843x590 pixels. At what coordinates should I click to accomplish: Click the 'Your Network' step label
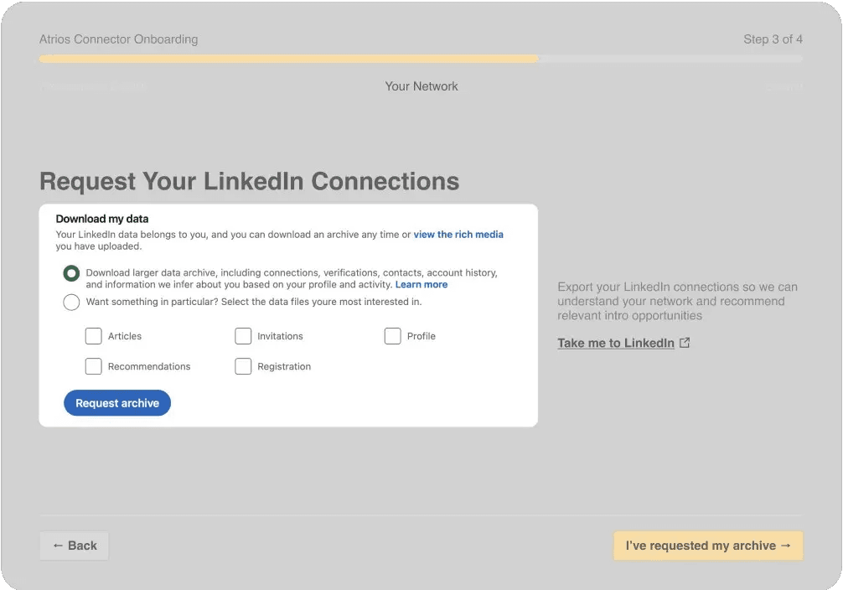(x=421, y=86)
